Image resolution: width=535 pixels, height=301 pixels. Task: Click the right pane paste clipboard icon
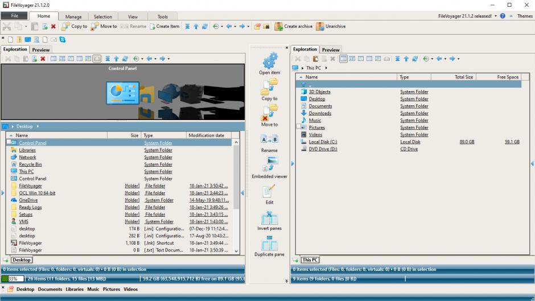(316, 59)
